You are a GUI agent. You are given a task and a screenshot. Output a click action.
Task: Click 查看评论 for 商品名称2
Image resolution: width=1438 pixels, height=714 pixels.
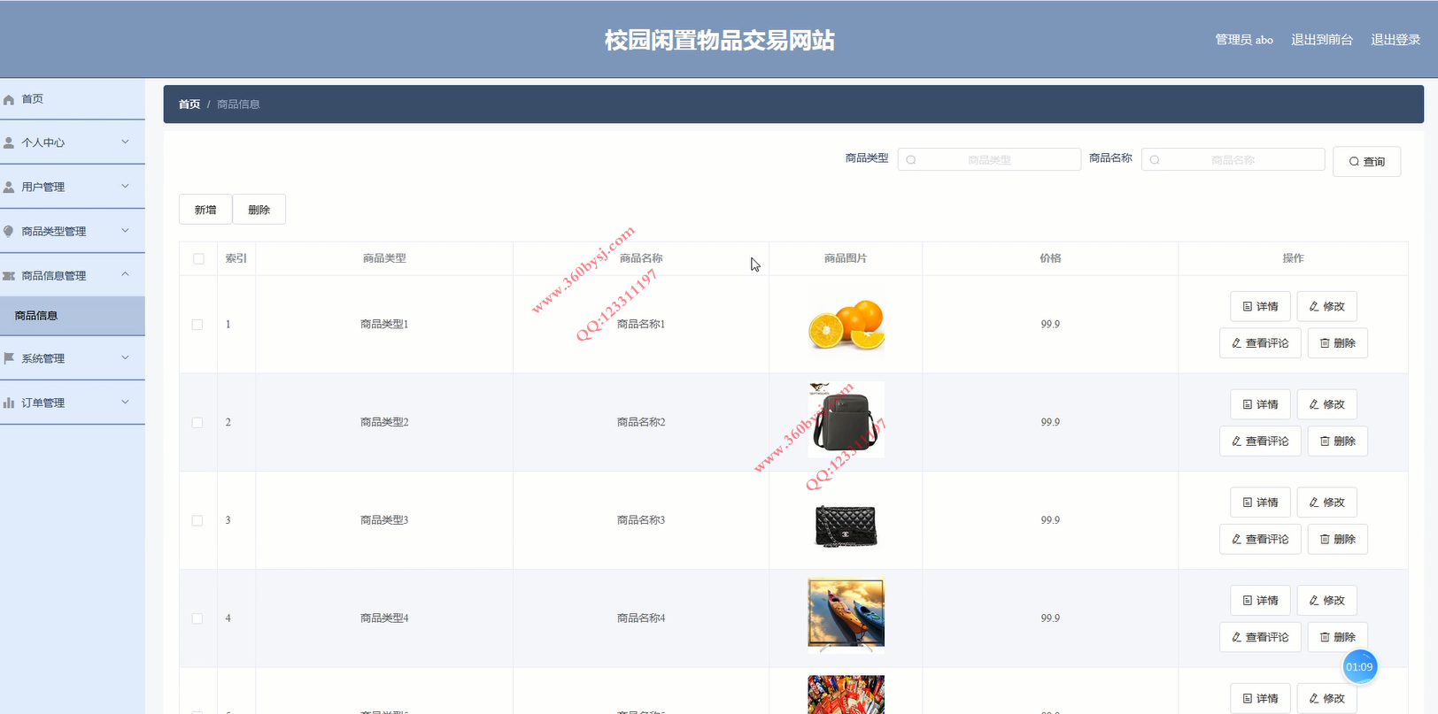pos(1260,441)
